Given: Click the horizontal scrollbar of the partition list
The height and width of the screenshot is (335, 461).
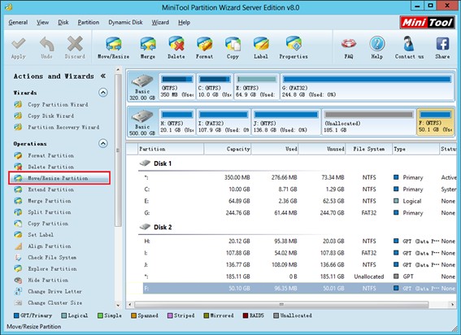Looking at the screenshot, I should [281, 304].
